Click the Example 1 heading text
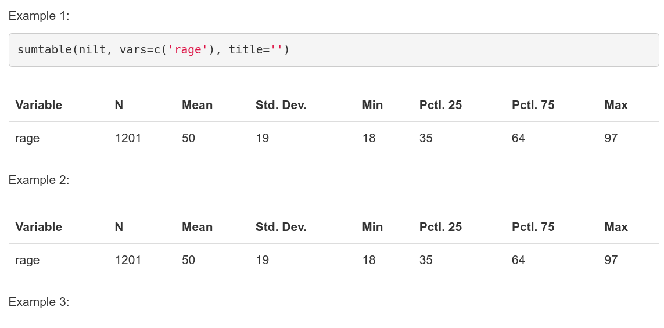 point(38,16)
